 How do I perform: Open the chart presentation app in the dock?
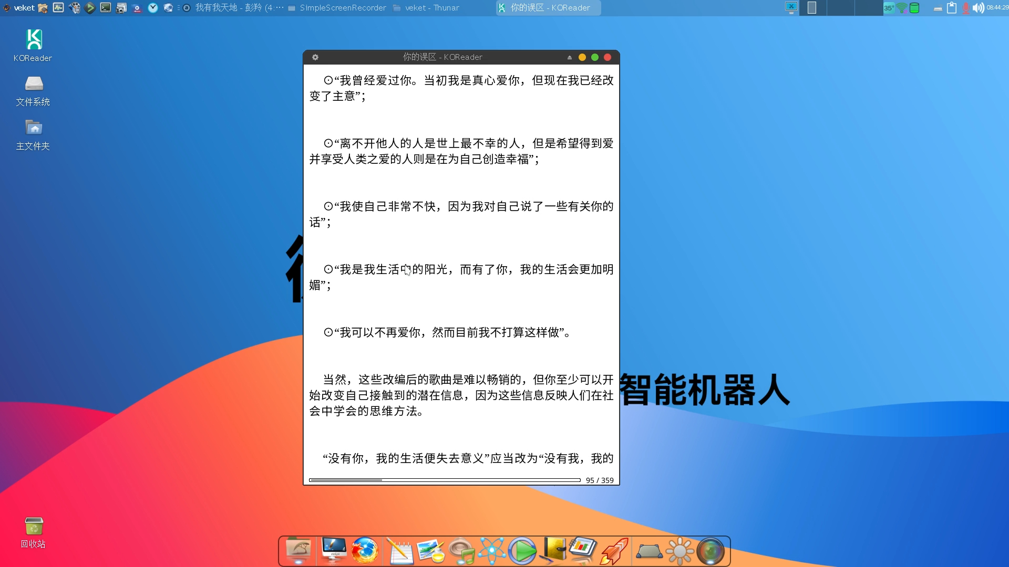[x=583, y=551]
